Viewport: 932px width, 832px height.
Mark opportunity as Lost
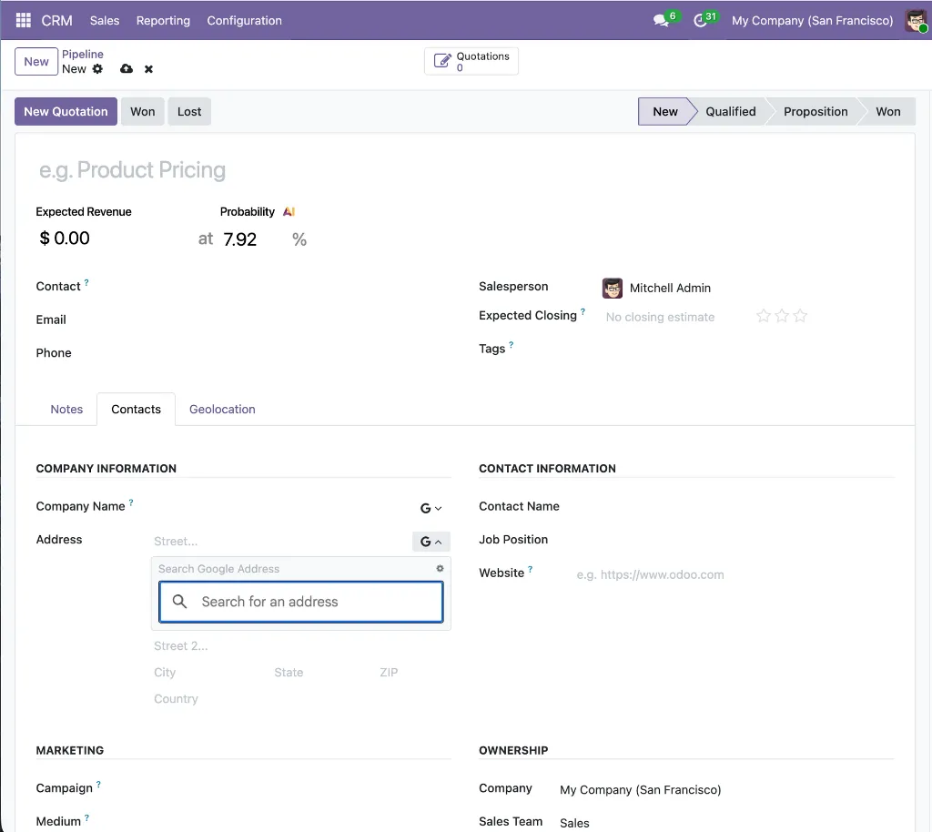click(189, 111)
